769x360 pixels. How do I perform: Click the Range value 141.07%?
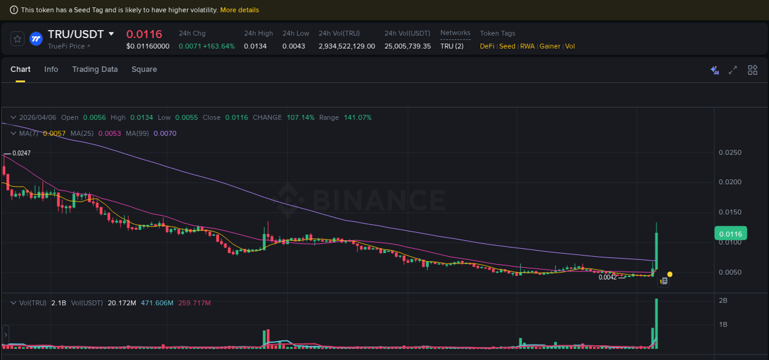pos(357,117)
